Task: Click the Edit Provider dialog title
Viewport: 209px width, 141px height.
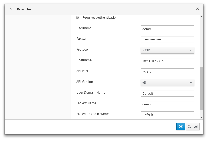Action: [x=20, y=9]
